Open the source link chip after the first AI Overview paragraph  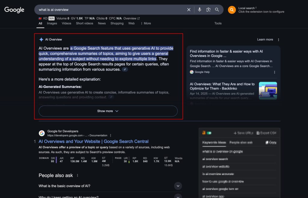coord(125,69)
